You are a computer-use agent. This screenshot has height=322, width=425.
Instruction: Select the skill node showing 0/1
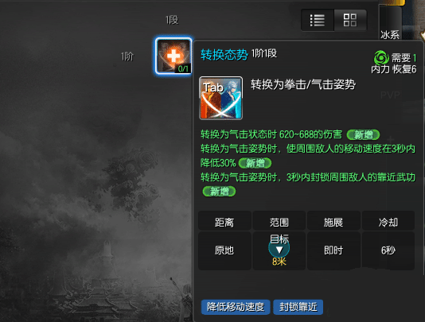tap(174, 56)
